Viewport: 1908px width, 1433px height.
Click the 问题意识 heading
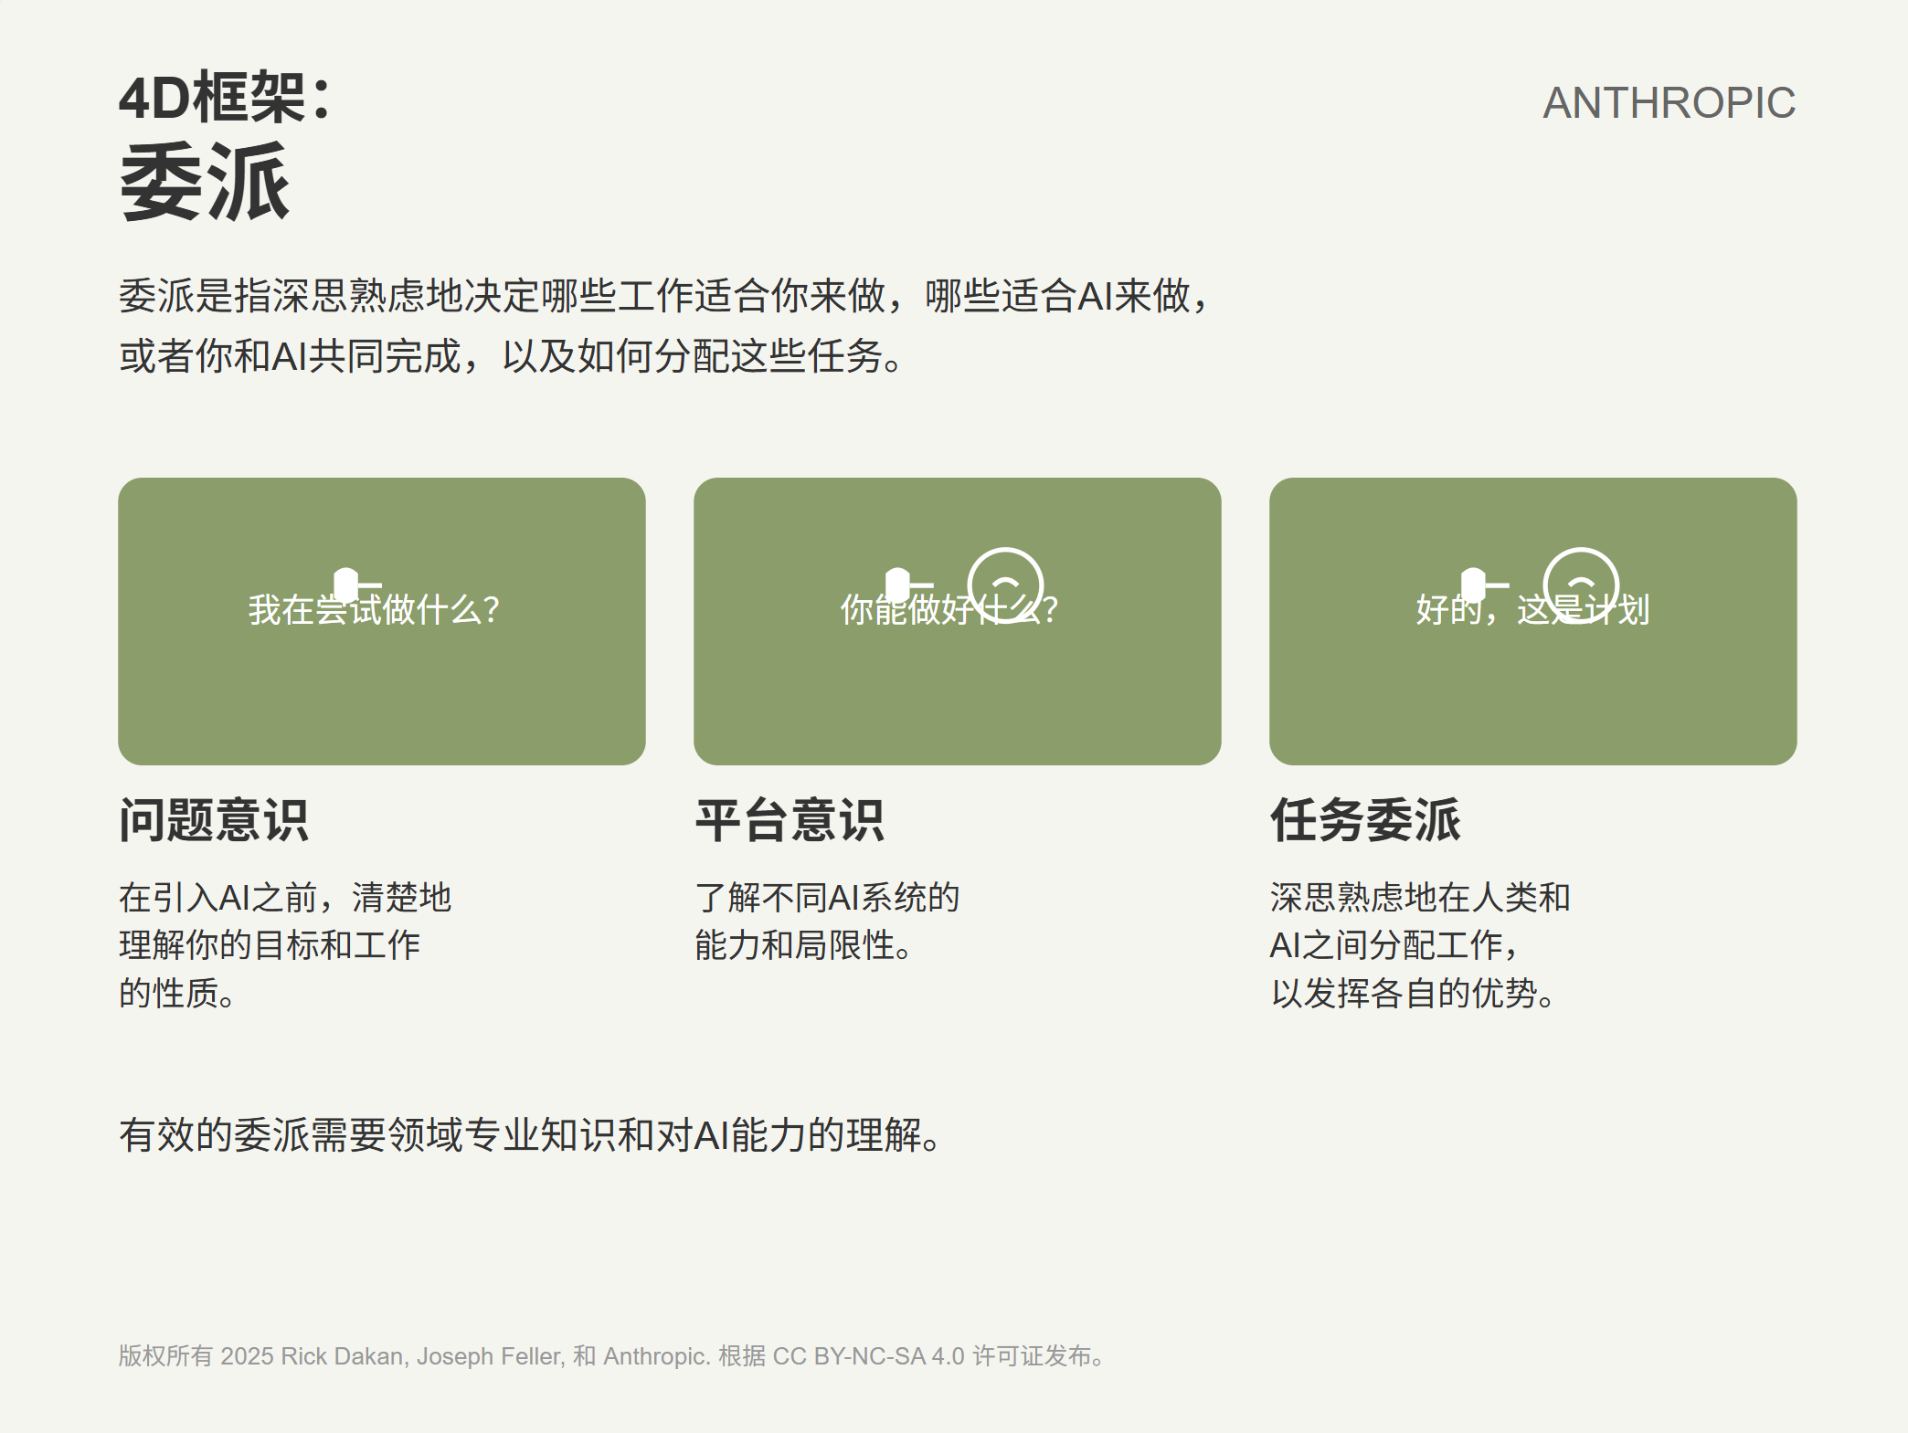[214, 819]
